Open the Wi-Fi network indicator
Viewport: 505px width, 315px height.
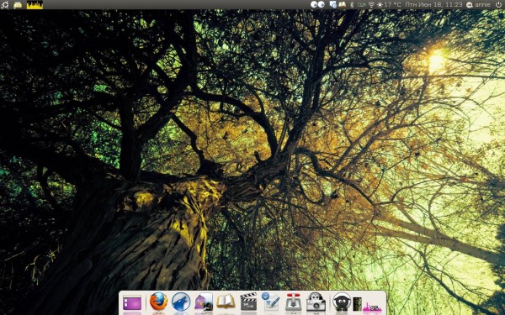pyautogui.click(x=371, y=5)
